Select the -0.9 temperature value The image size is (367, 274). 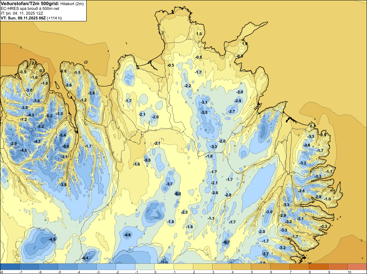pos(323,135)
